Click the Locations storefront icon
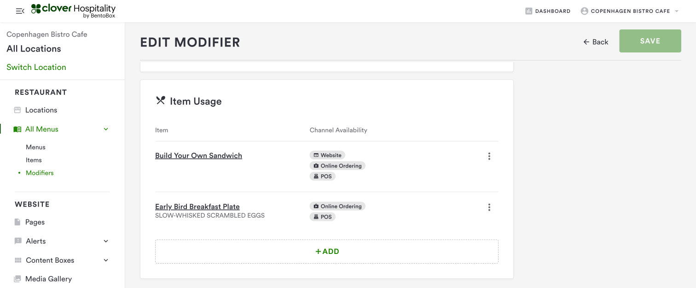Viewport: 696px width, 288px height. point(17,110)
